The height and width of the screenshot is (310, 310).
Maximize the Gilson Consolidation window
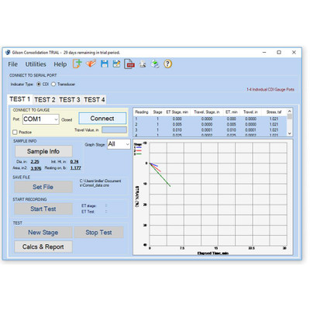click(x=279, y=52)
